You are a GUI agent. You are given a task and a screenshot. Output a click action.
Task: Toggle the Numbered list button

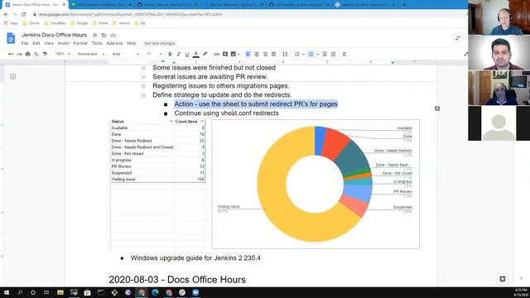296,54
